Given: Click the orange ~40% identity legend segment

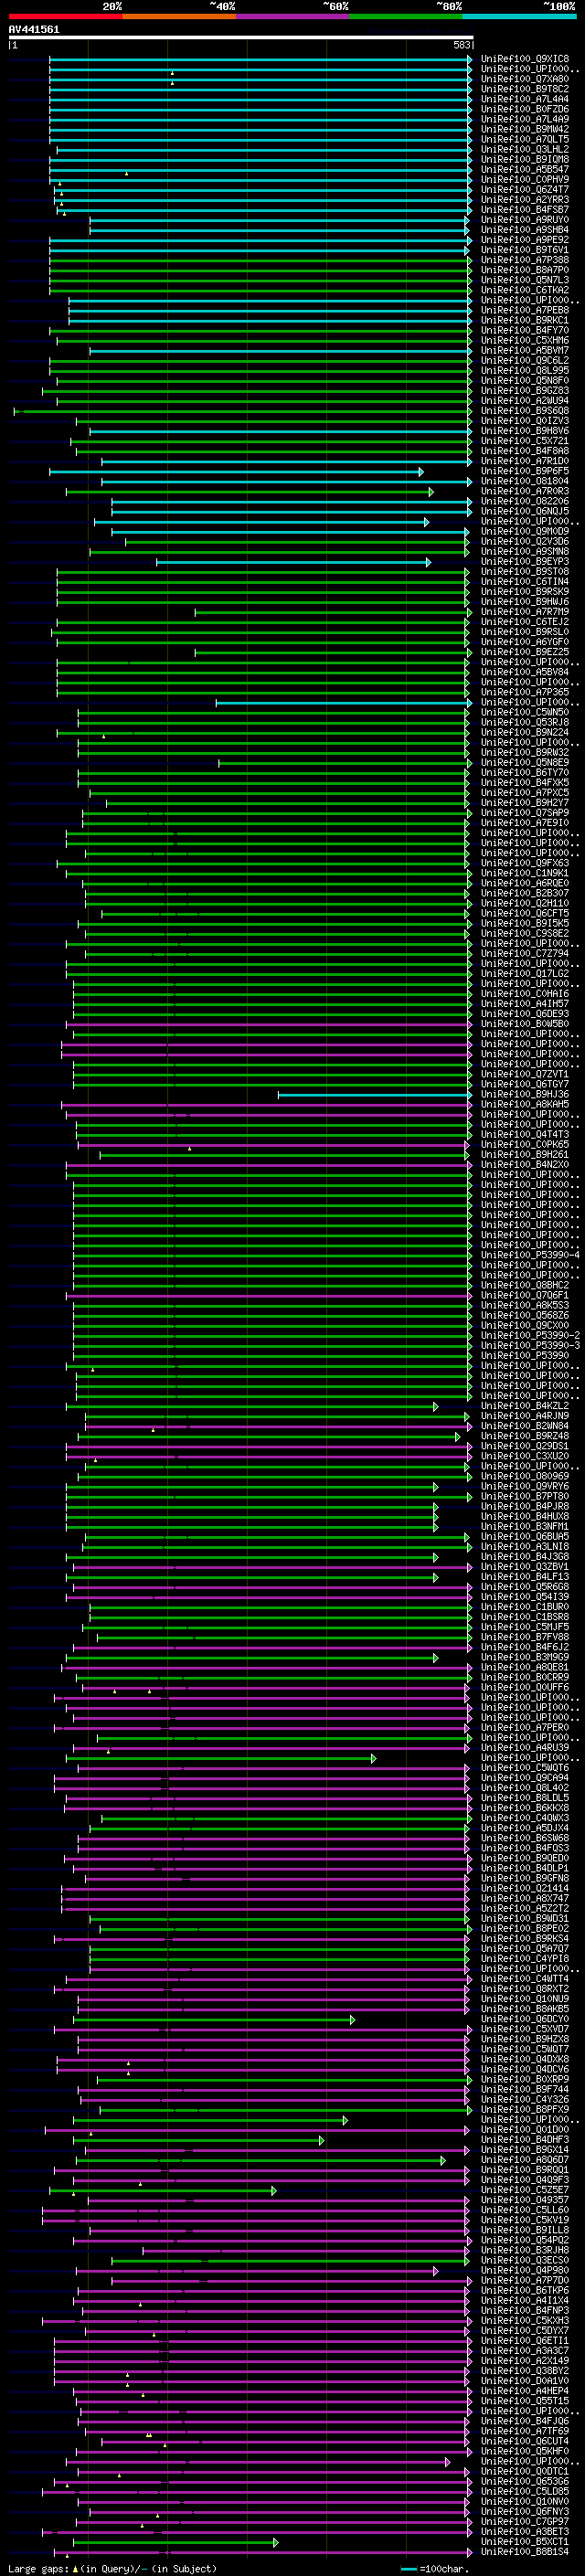Looking at the screenshot, I should (179, 16).
